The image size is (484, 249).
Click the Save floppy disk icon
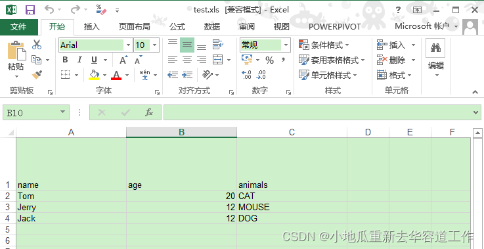(x=30, y=10)
